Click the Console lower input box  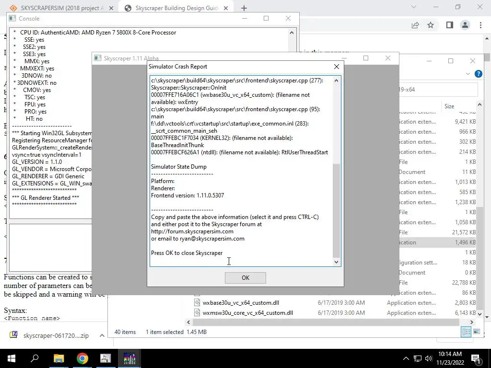[50, 248]
